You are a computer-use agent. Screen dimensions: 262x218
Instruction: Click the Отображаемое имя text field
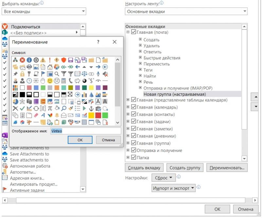tap(86, 131)
